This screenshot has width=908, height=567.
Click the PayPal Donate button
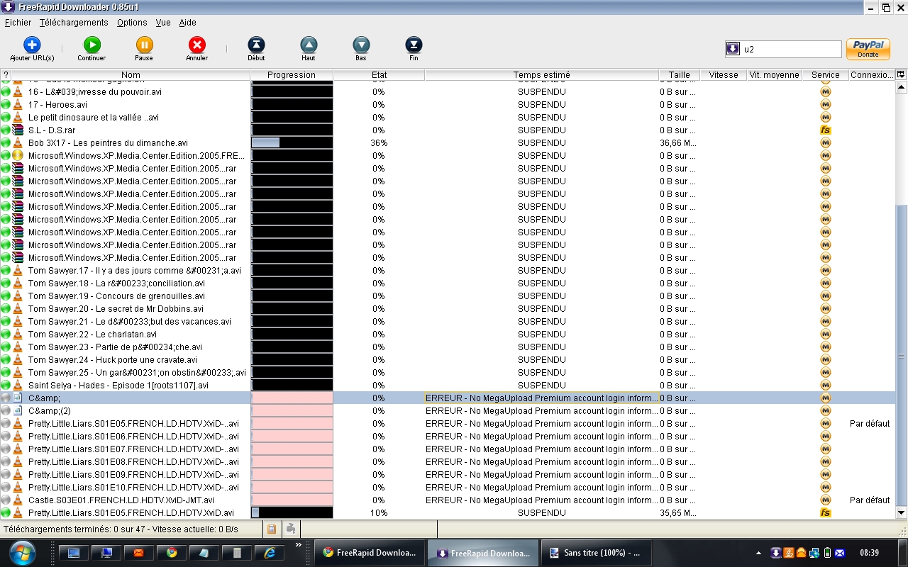point(868,49)
